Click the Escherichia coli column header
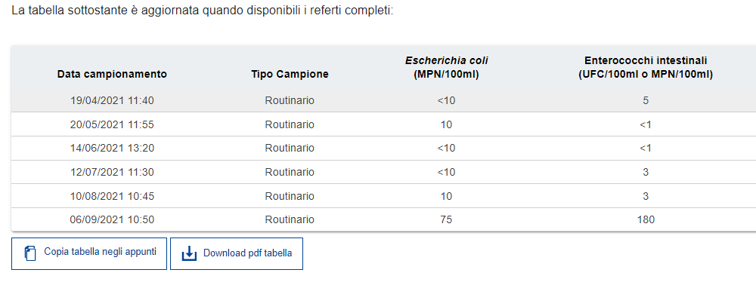 [446, 67]
